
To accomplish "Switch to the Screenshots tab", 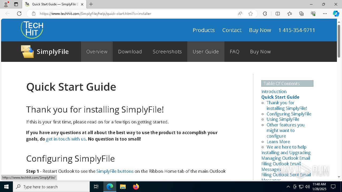I will 167,51.
